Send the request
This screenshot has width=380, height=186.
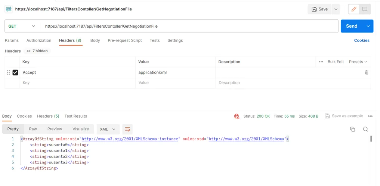pyautogui.click(x=352, y=26)
